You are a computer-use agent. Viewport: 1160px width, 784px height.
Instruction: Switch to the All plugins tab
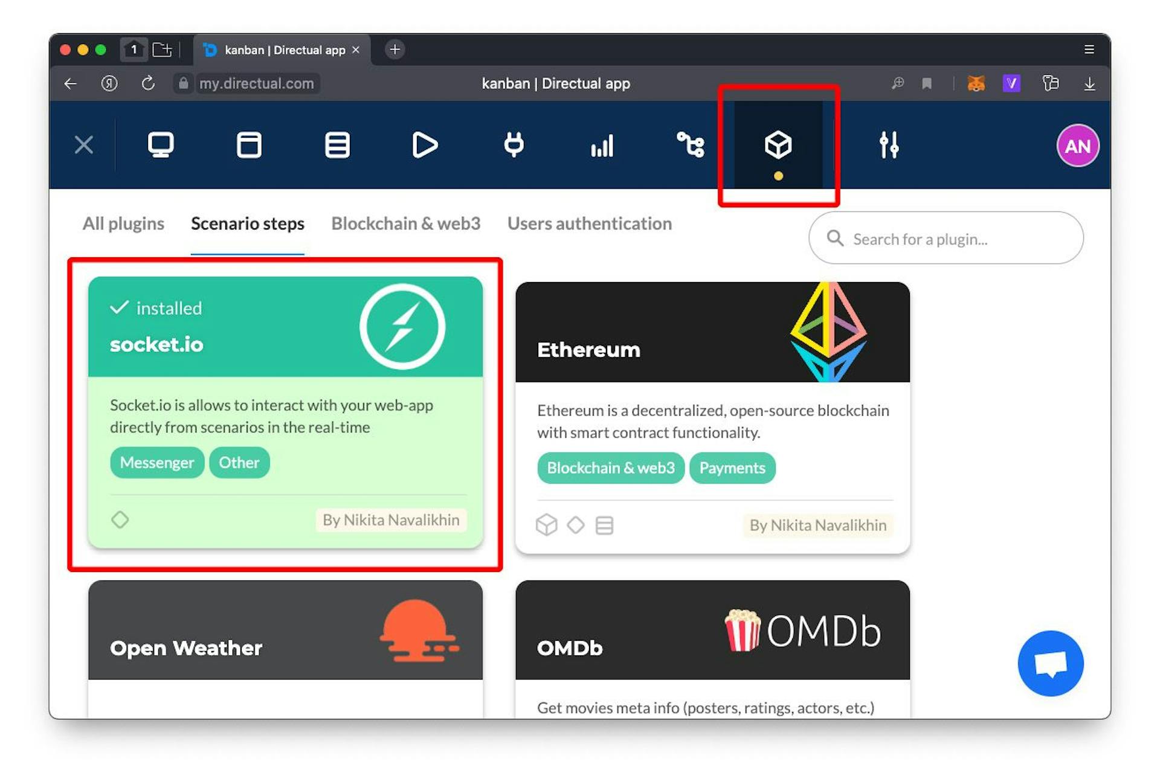[123, 223]
